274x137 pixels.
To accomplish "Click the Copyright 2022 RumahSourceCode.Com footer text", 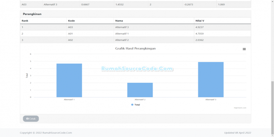I will [x=46, y=133].
